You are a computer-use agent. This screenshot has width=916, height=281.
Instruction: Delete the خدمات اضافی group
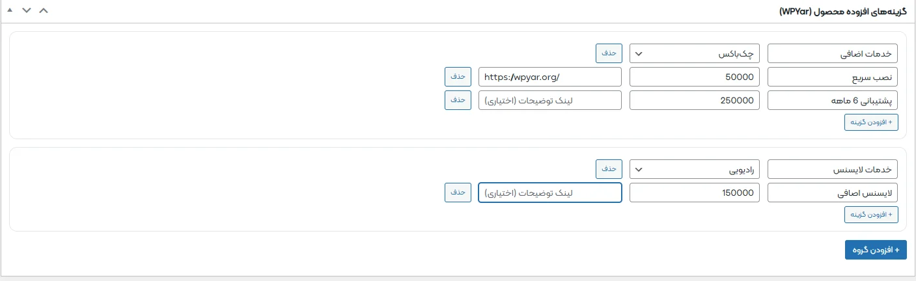click(609, 53)
